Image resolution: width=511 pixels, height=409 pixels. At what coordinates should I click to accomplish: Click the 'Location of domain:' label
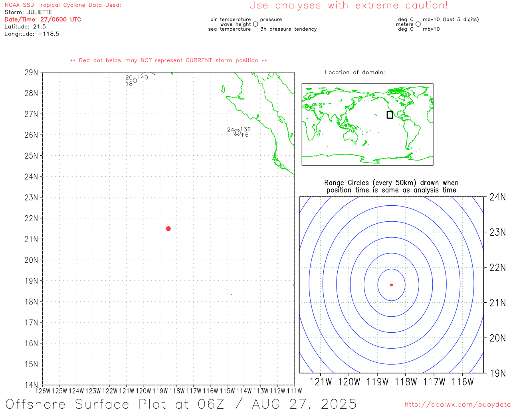[x=355, y=72]
